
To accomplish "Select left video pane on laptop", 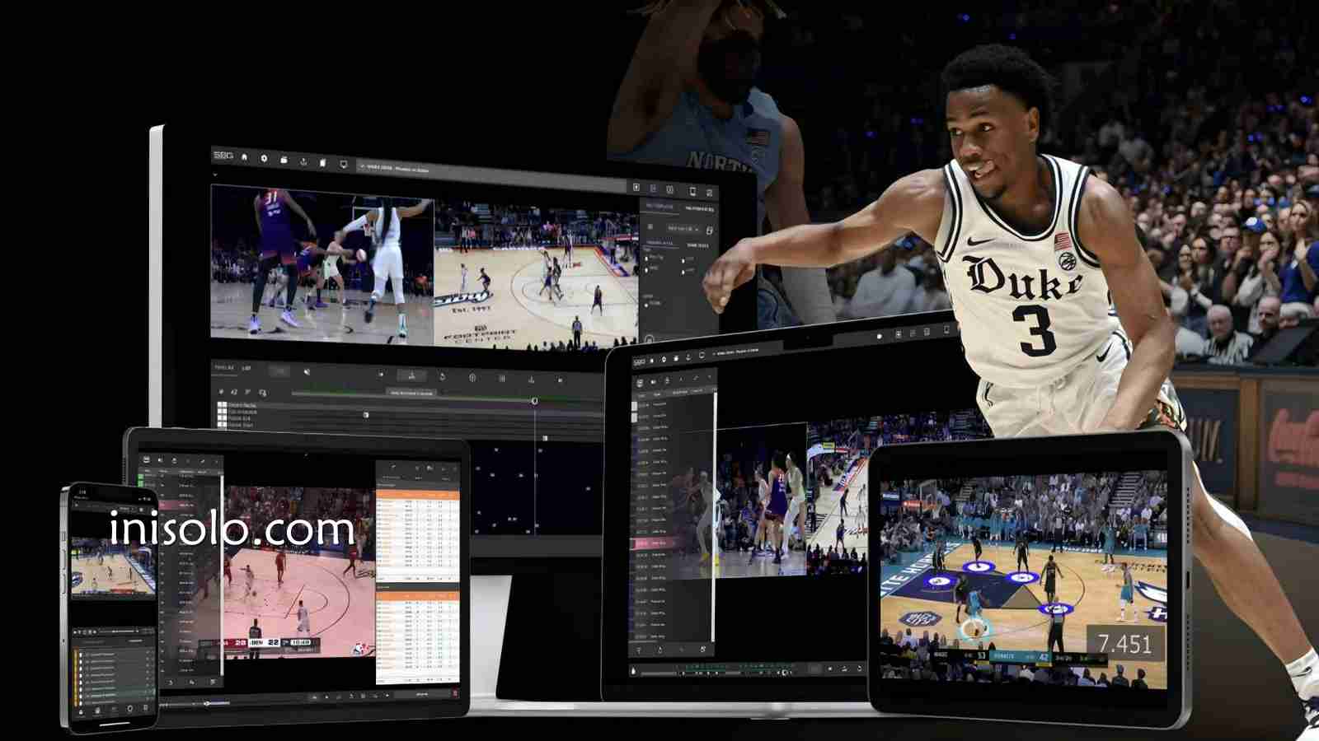I will (x=761, y=500).
